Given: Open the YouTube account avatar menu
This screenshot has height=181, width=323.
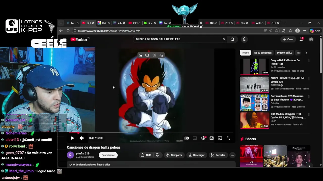Looking at the screenshot, I should coord(311,39).
